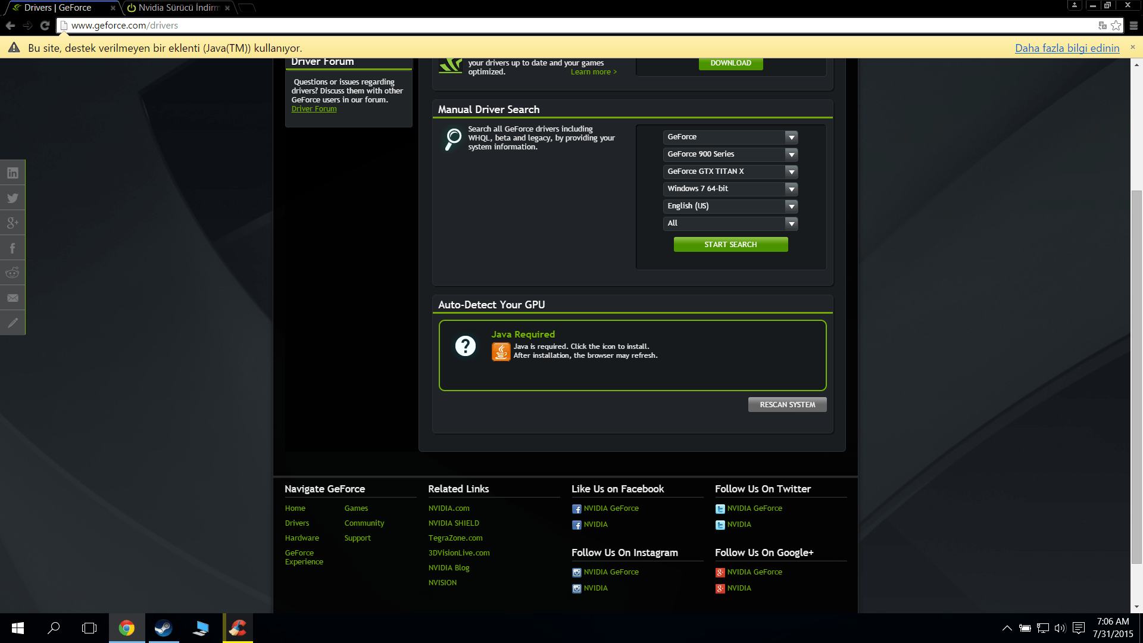The height and width of the screenshot is (643, 1143).
Task: Open the Driver Forum link
Action: [x=314, y=109]
